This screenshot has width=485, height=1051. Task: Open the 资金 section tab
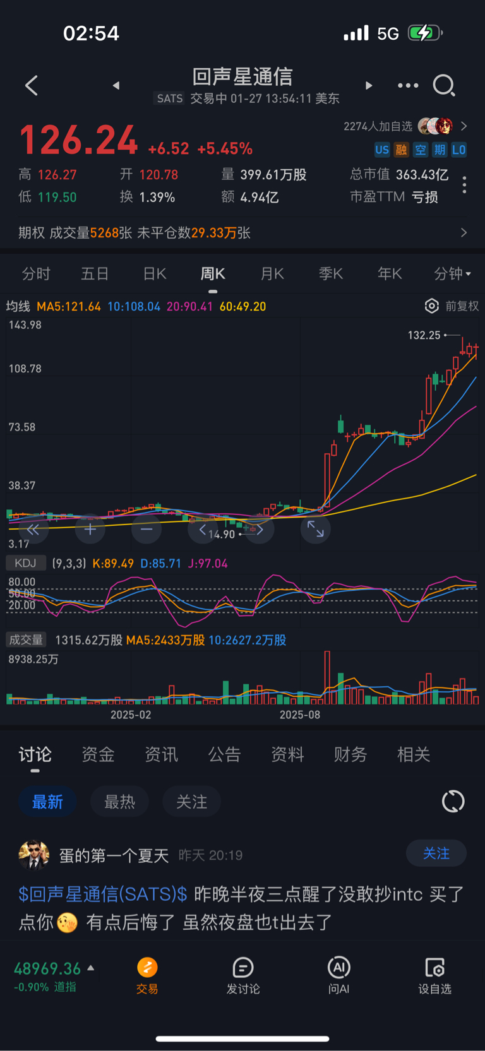pos(98,754)
